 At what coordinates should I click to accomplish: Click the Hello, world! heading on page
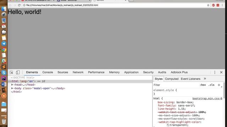(24, 12)
